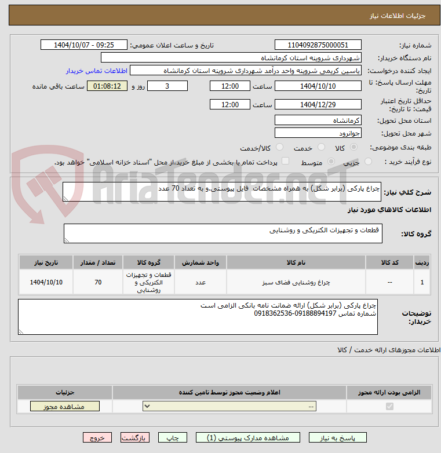
Task: Select the کالا radio button
Action: [x=353, y=147]
